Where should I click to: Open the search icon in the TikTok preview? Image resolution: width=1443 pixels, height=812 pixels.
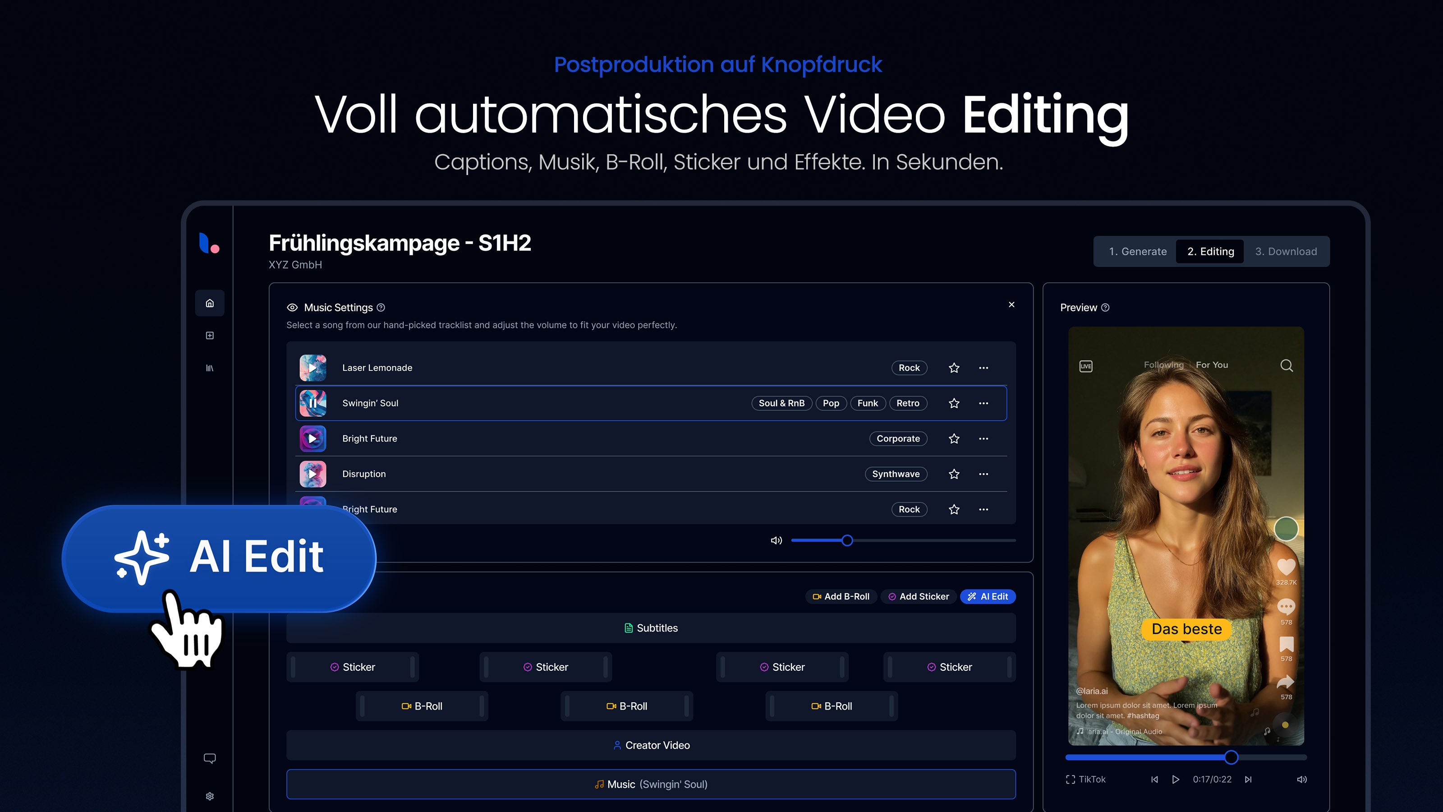(1287, 365)
